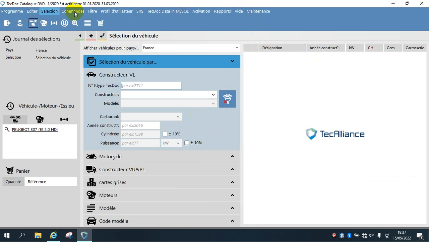Open the Commandes menu
The width and height of the screenshot is (429, 242).
coord(73,11)
